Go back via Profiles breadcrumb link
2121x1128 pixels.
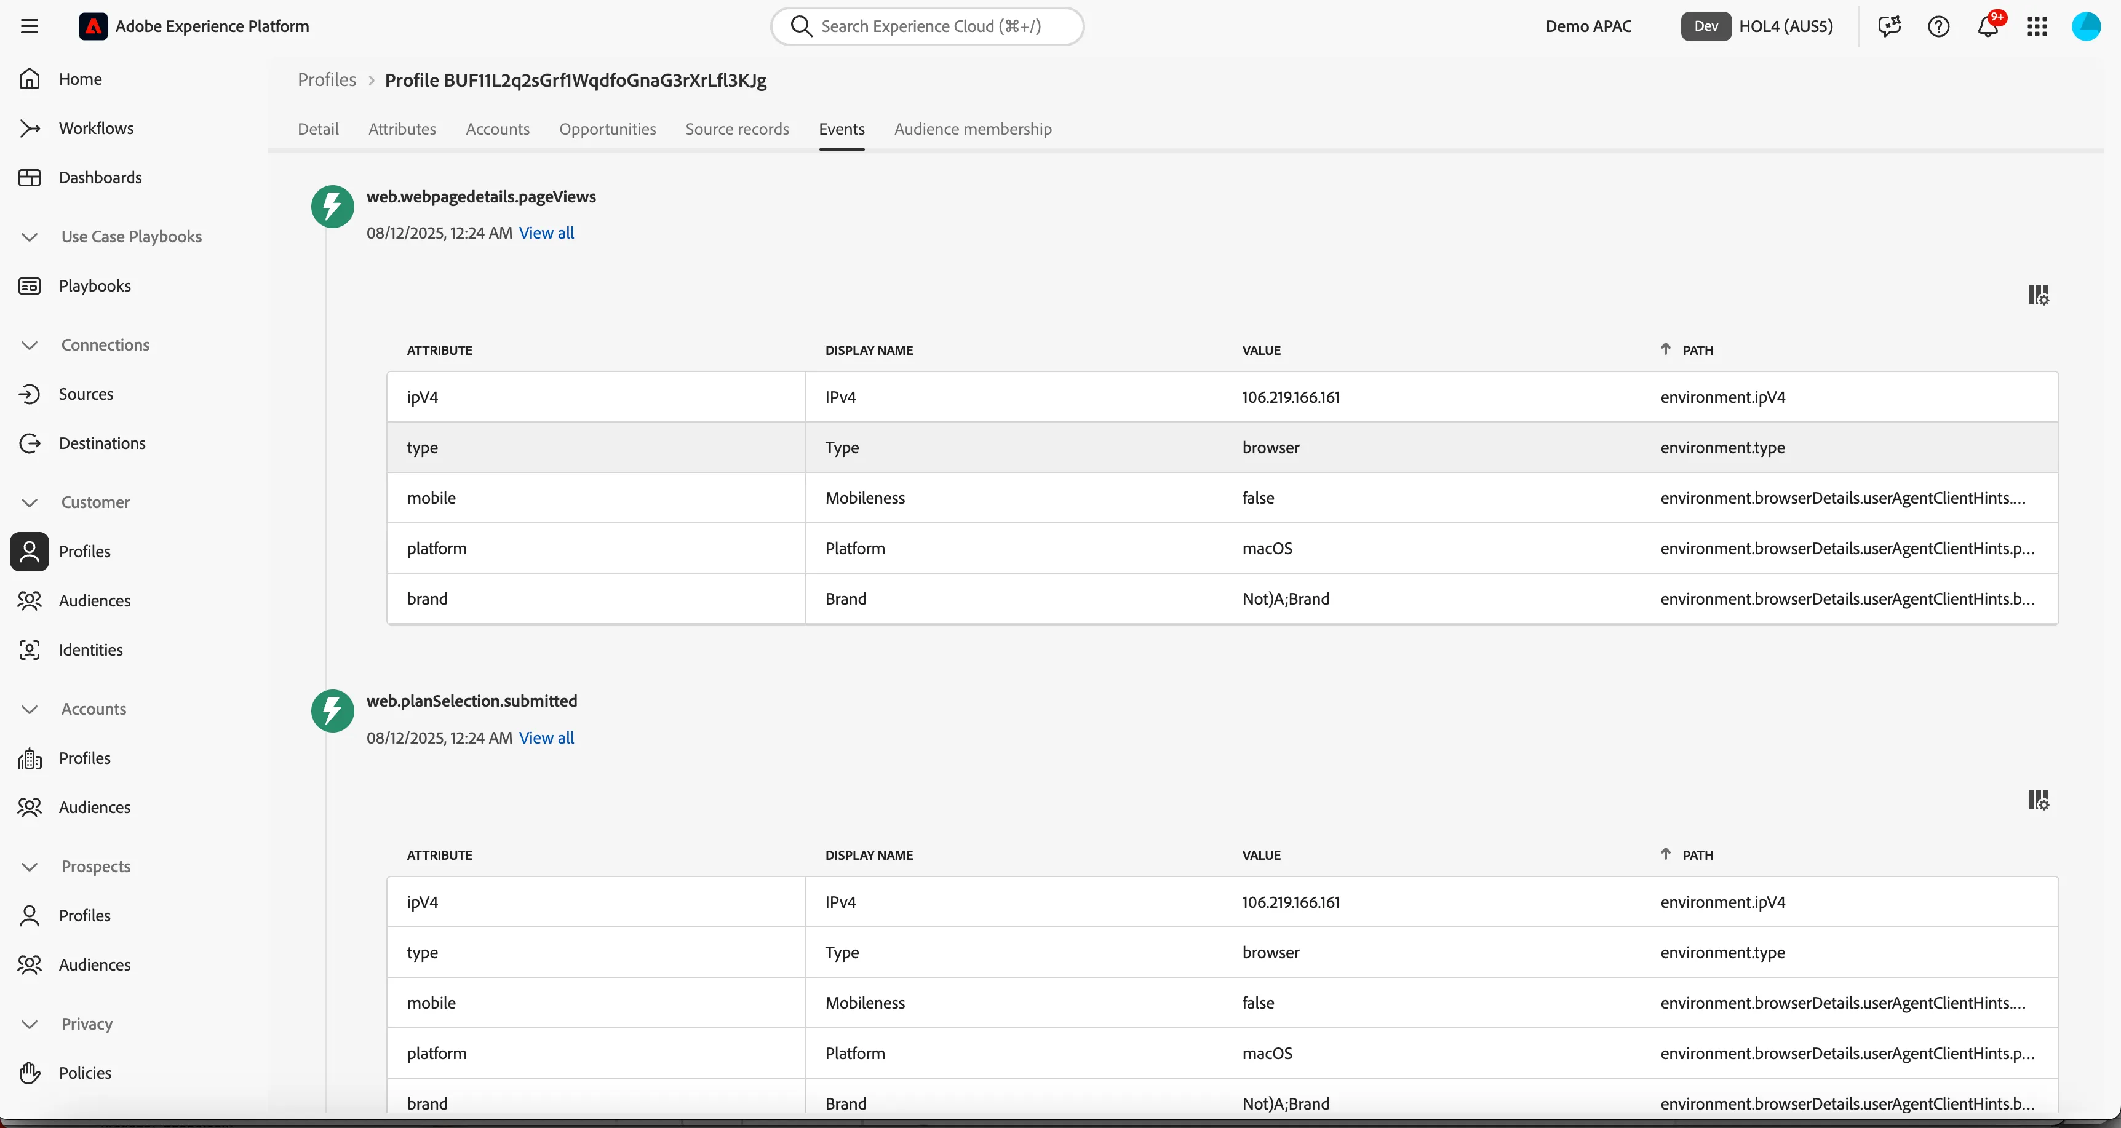click(327, 80)
